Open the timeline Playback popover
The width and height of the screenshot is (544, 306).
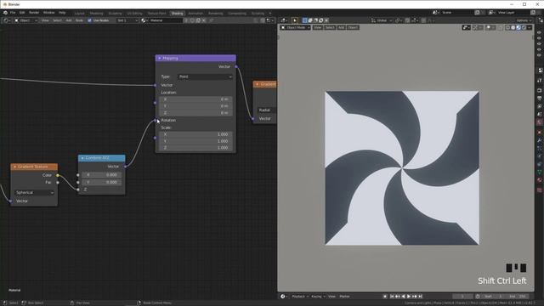(300, 297)
